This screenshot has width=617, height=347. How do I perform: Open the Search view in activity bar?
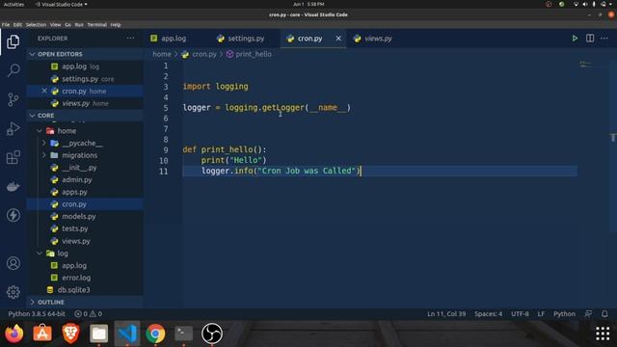(13, 70)
